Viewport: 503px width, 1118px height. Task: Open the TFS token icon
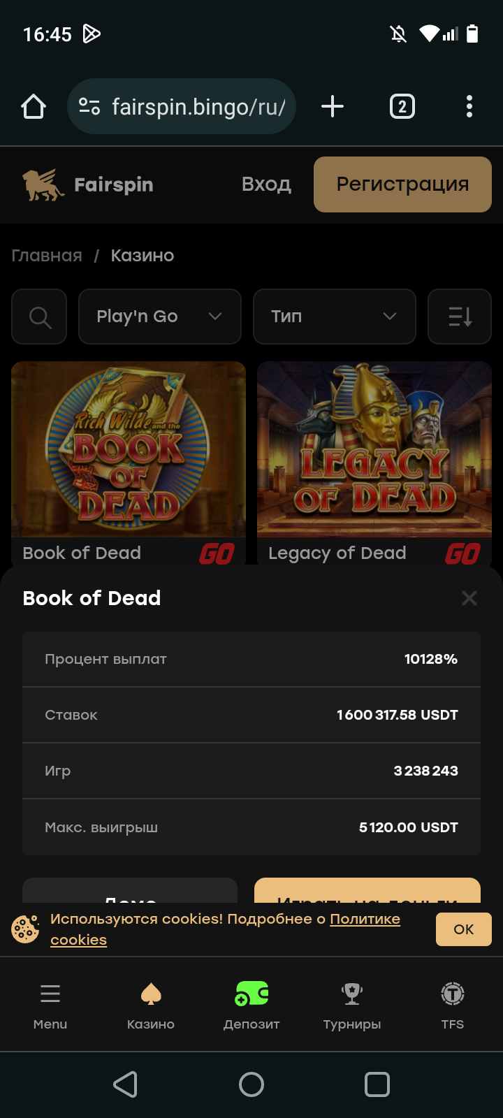click(x=453, y=994)
